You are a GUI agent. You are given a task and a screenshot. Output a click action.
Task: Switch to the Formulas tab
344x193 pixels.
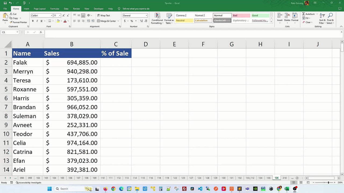point(55,9)
